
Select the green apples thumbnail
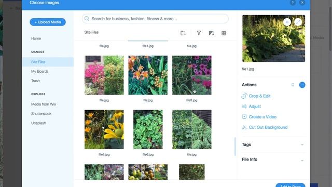click(148, 172)
